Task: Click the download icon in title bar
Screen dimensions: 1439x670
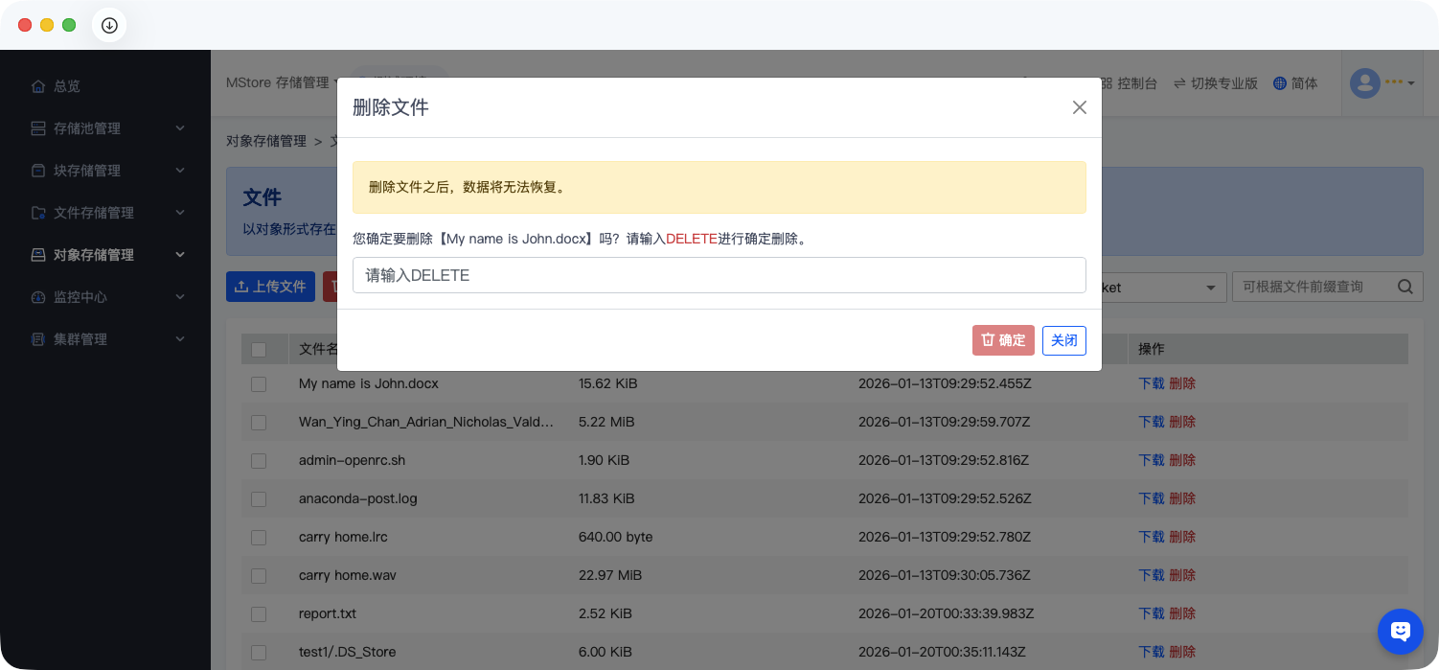Action: [x=109, y=26]
